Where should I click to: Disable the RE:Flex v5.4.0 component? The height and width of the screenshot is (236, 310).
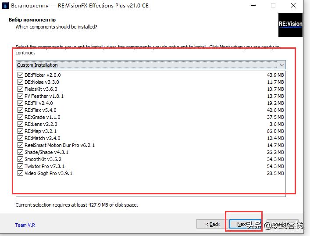[x=20, y=110]
